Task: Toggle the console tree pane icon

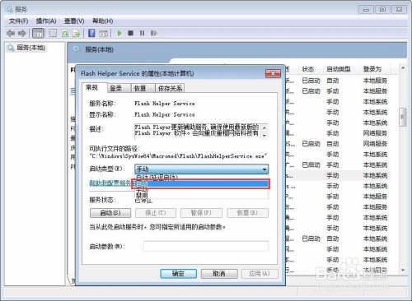Action: (x=38, y=34)
